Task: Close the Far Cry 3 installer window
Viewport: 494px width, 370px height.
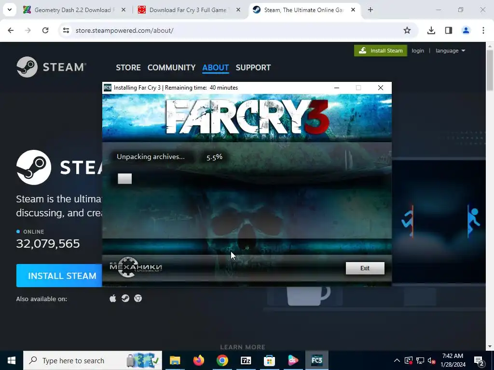Action: (x=380, y=88)
